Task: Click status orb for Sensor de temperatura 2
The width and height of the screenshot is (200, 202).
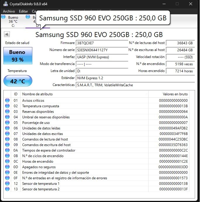Action: (7, 189)
